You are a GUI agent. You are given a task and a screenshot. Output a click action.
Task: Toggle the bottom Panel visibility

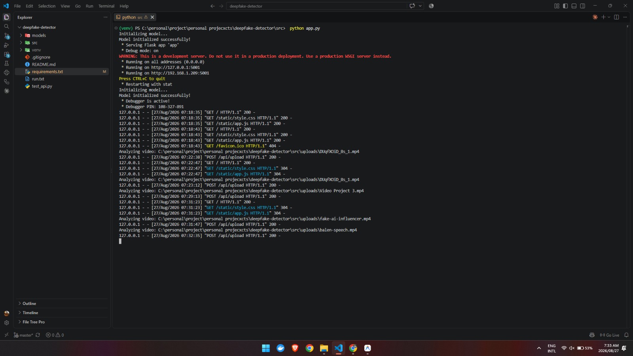[574, 6]
